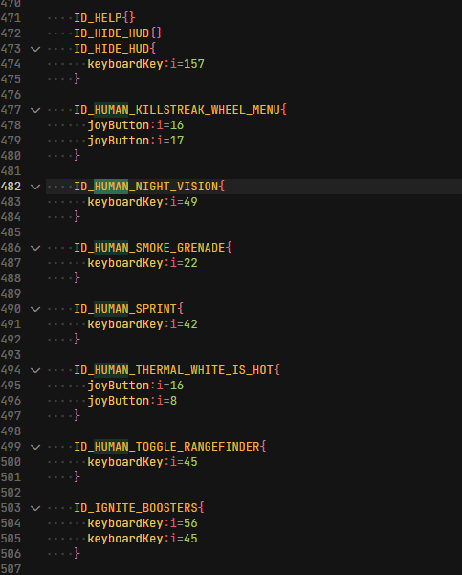462x575 pixels.
Task: Fold the ID_HUMAN_NIGHT_VISION block
Action: 35,187
